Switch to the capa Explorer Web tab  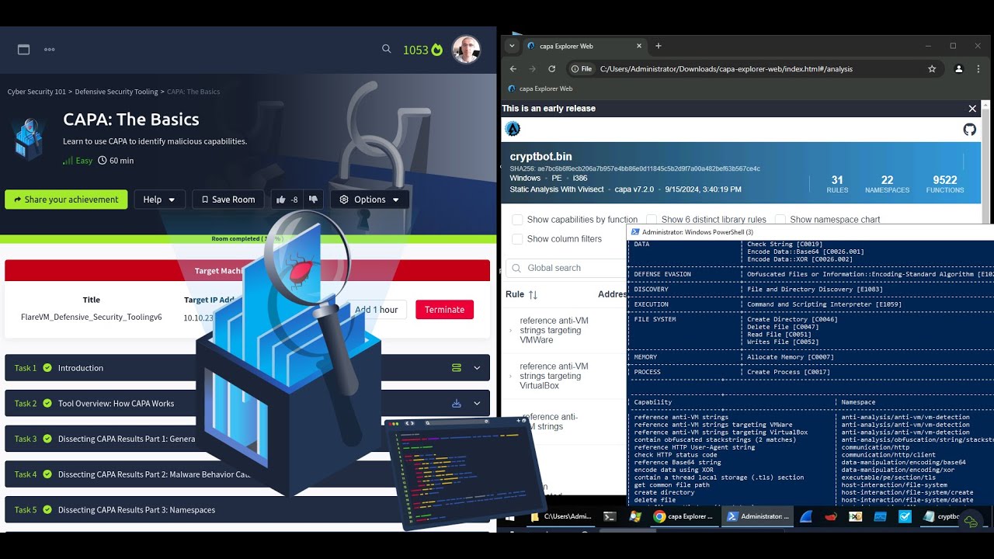[x=584, y=46]
